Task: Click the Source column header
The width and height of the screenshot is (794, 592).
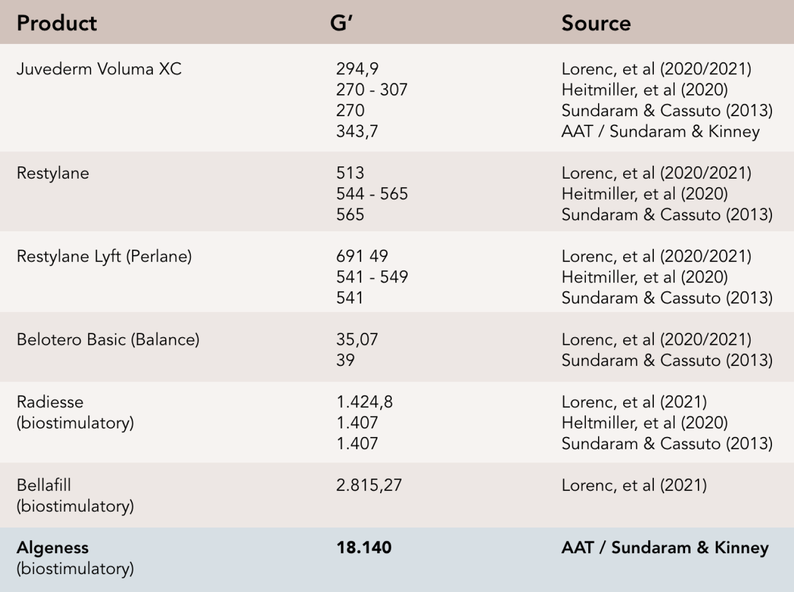Action: 596,24
